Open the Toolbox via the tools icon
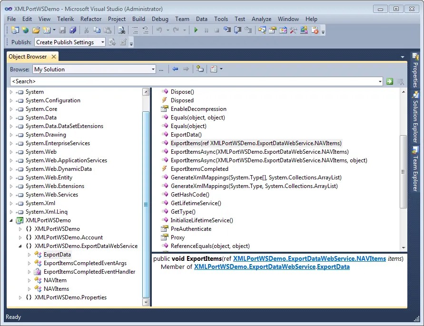 (294, 30)
